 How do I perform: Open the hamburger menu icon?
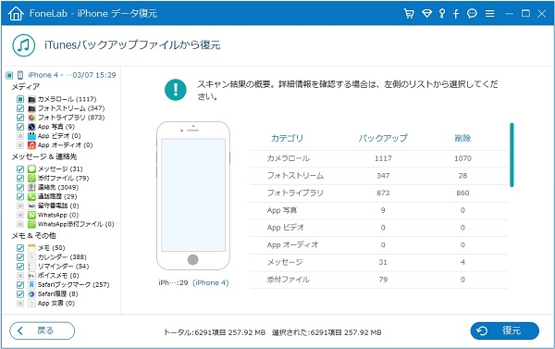coord(490,14)
